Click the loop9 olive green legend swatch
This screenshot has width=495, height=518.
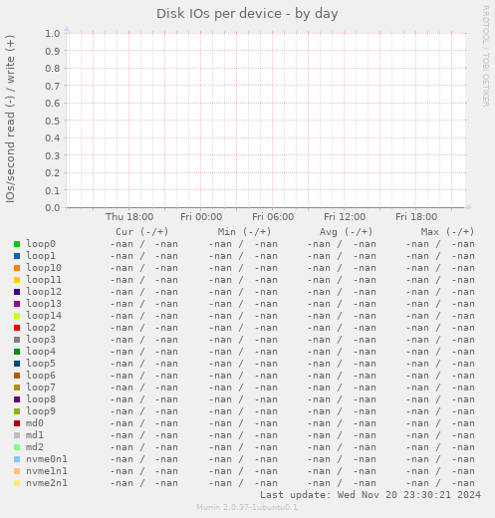point(17,411)
